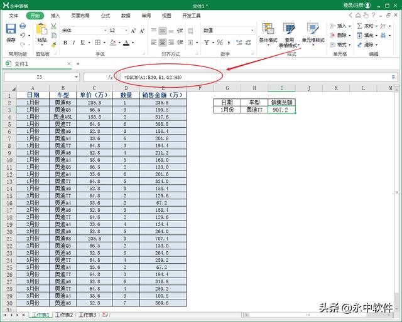Switch to the Formulas (公式) tab

106,16
